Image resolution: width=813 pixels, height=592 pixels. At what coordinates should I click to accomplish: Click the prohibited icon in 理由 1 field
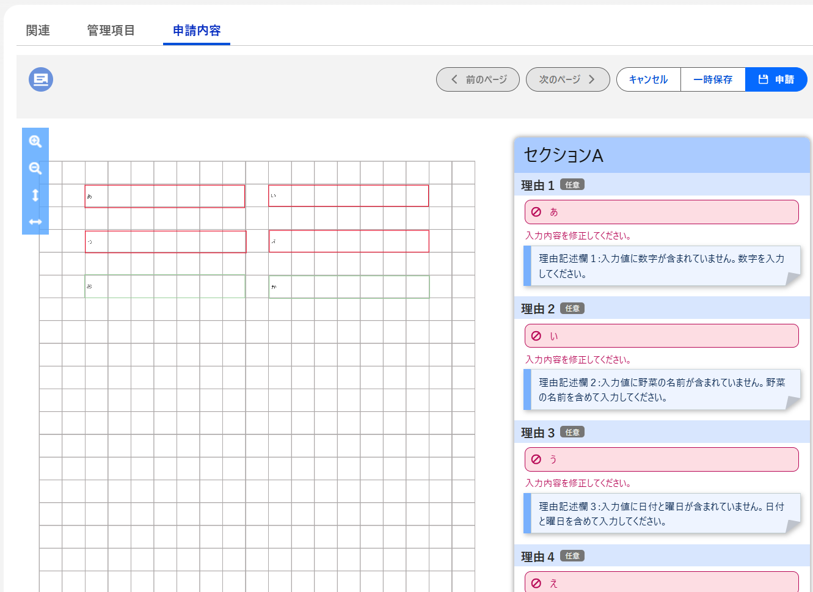pyautogui.click(x=536, y=212)
